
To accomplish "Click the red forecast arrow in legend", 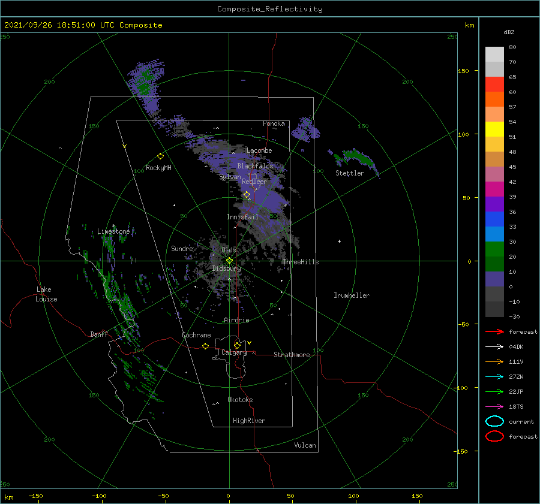I will point(494,331).
